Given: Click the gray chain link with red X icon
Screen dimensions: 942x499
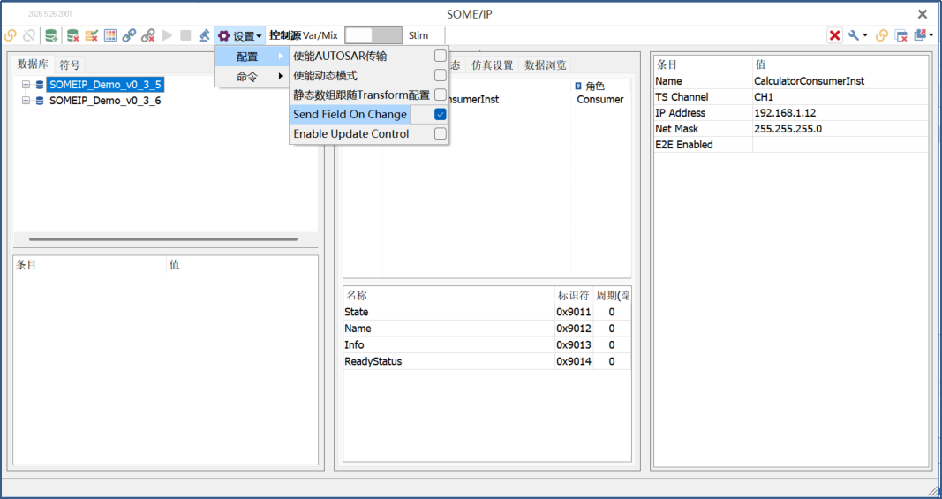Looking at the screenshot, I should pyautogui.click(x=147, y=35).
